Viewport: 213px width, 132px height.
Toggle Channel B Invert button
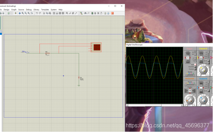pyautogui.click(x=209, y=91)
